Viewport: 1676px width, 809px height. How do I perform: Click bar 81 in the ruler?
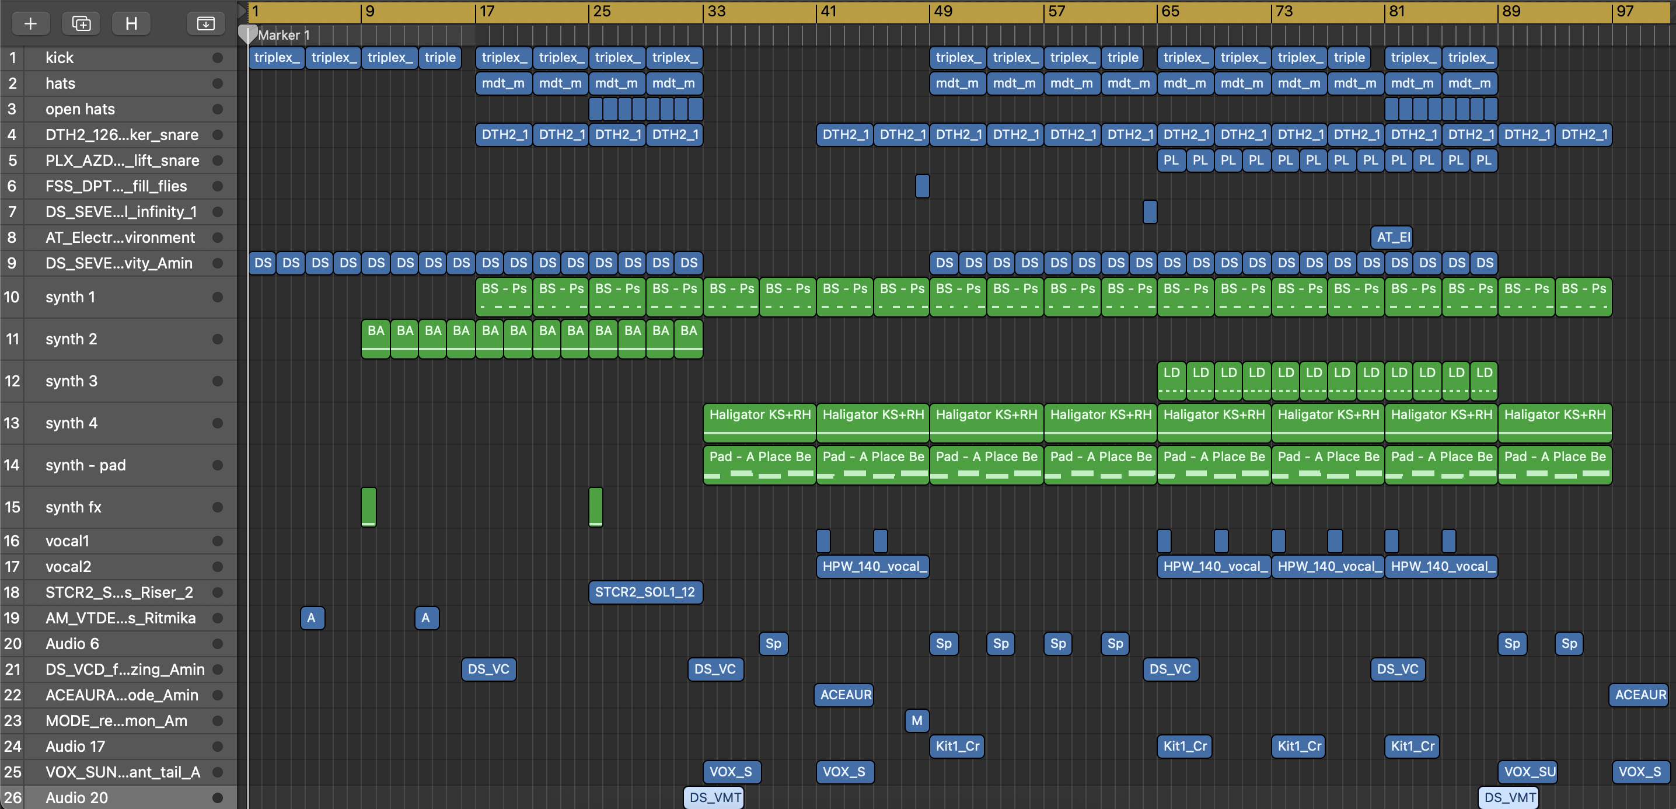pyautogui.click(x=1396, y=11)
